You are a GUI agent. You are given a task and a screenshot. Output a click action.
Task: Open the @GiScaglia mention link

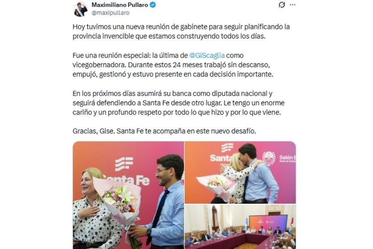click(x=207, y=55)
